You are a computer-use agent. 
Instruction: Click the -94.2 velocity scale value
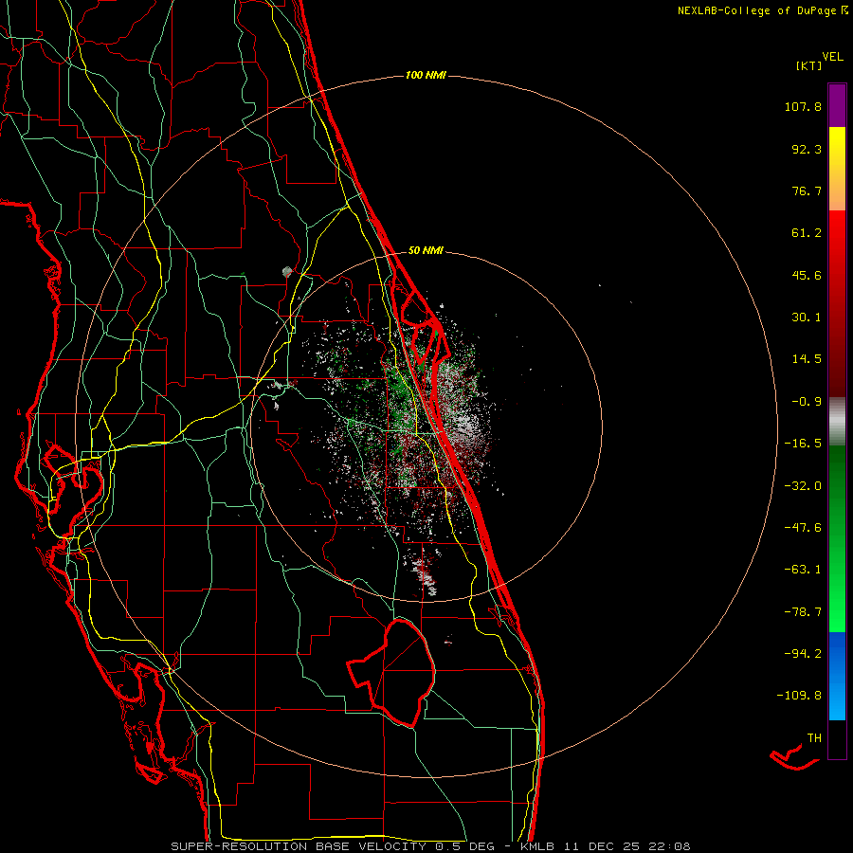803,654
